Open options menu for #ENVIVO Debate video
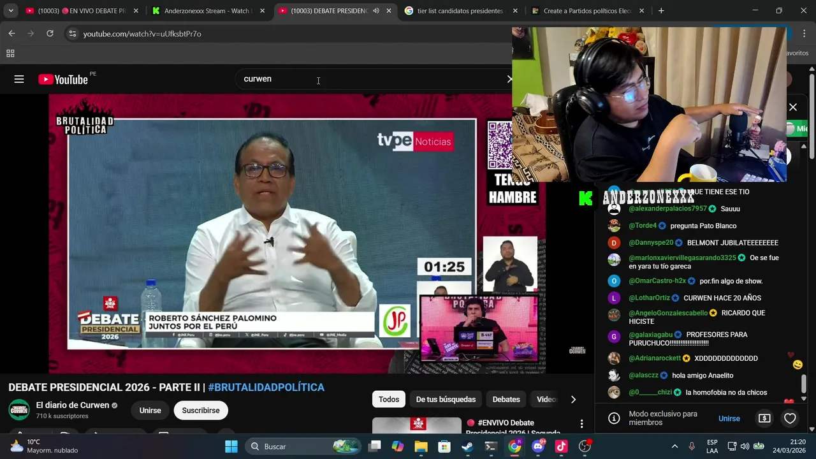816x459 pixels. (x=581, y=423)
